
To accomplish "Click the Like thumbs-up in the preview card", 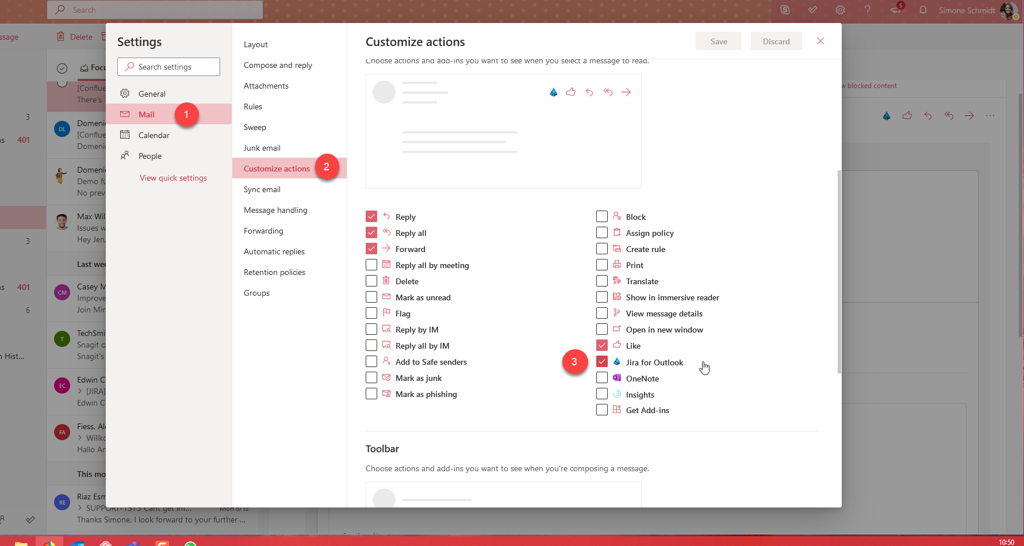I will [x=571, y=92].
